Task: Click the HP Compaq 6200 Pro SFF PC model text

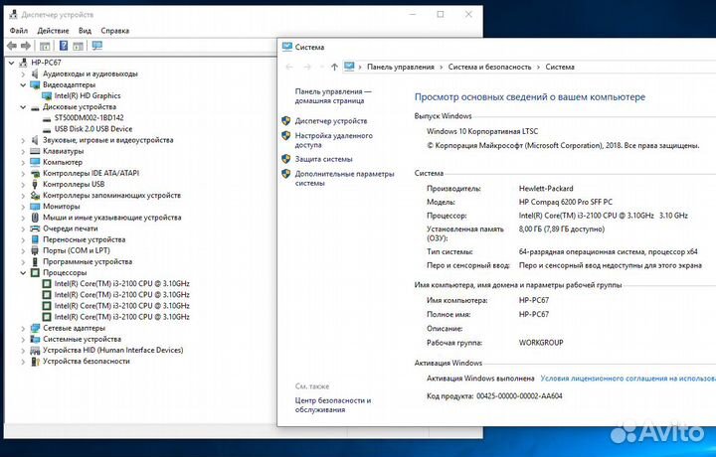Action: click(x=565, y=202)
